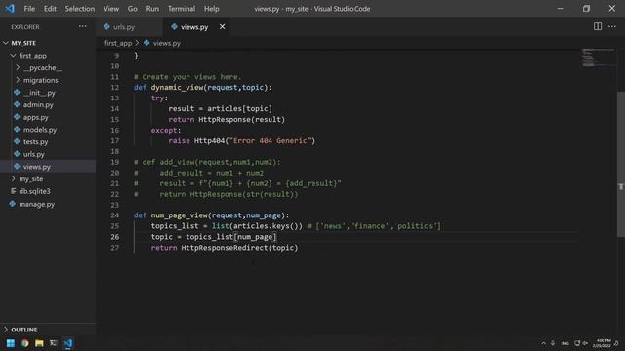Screen dimensions: 625x351
Task: Close the views.py tab
Action: 222,26
